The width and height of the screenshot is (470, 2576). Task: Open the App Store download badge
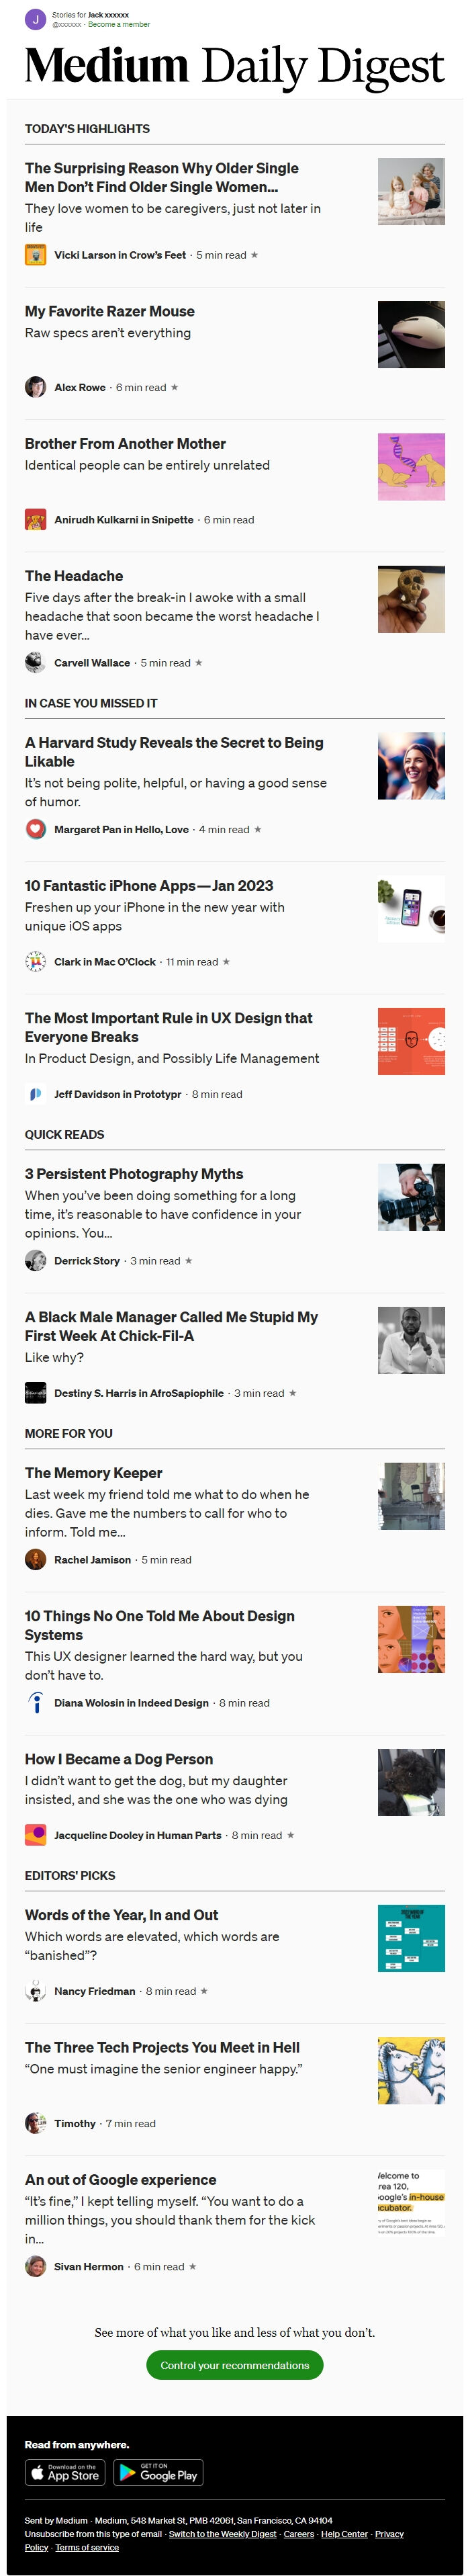pos(65,2472)
